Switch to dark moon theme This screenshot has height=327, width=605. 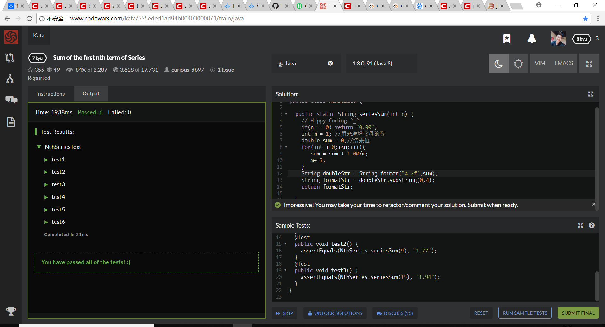498,64
